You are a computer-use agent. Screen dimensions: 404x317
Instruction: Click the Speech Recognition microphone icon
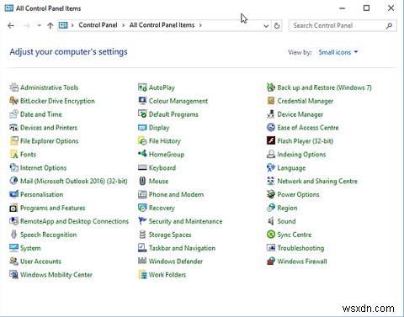[13, 235]
